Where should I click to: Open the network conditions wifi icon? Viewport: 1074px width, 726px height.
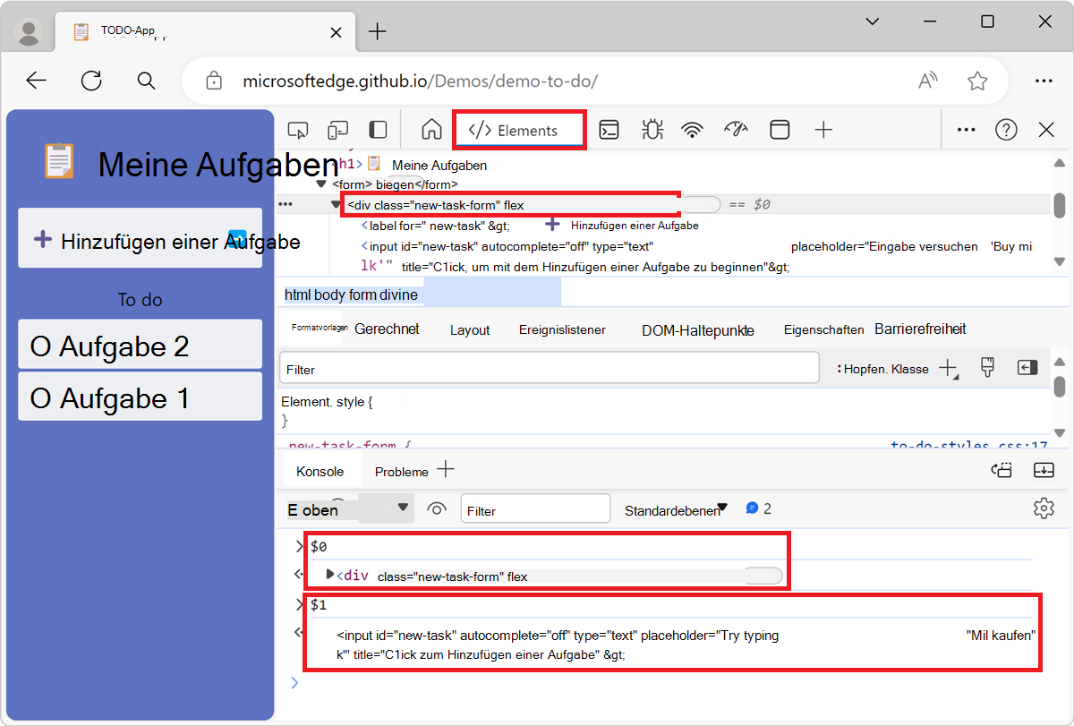(693, 129)
